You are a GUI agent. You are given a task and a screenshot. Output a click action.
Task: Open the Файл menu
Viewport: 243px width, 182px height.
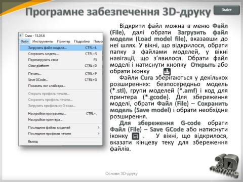[x=25, y=41]
